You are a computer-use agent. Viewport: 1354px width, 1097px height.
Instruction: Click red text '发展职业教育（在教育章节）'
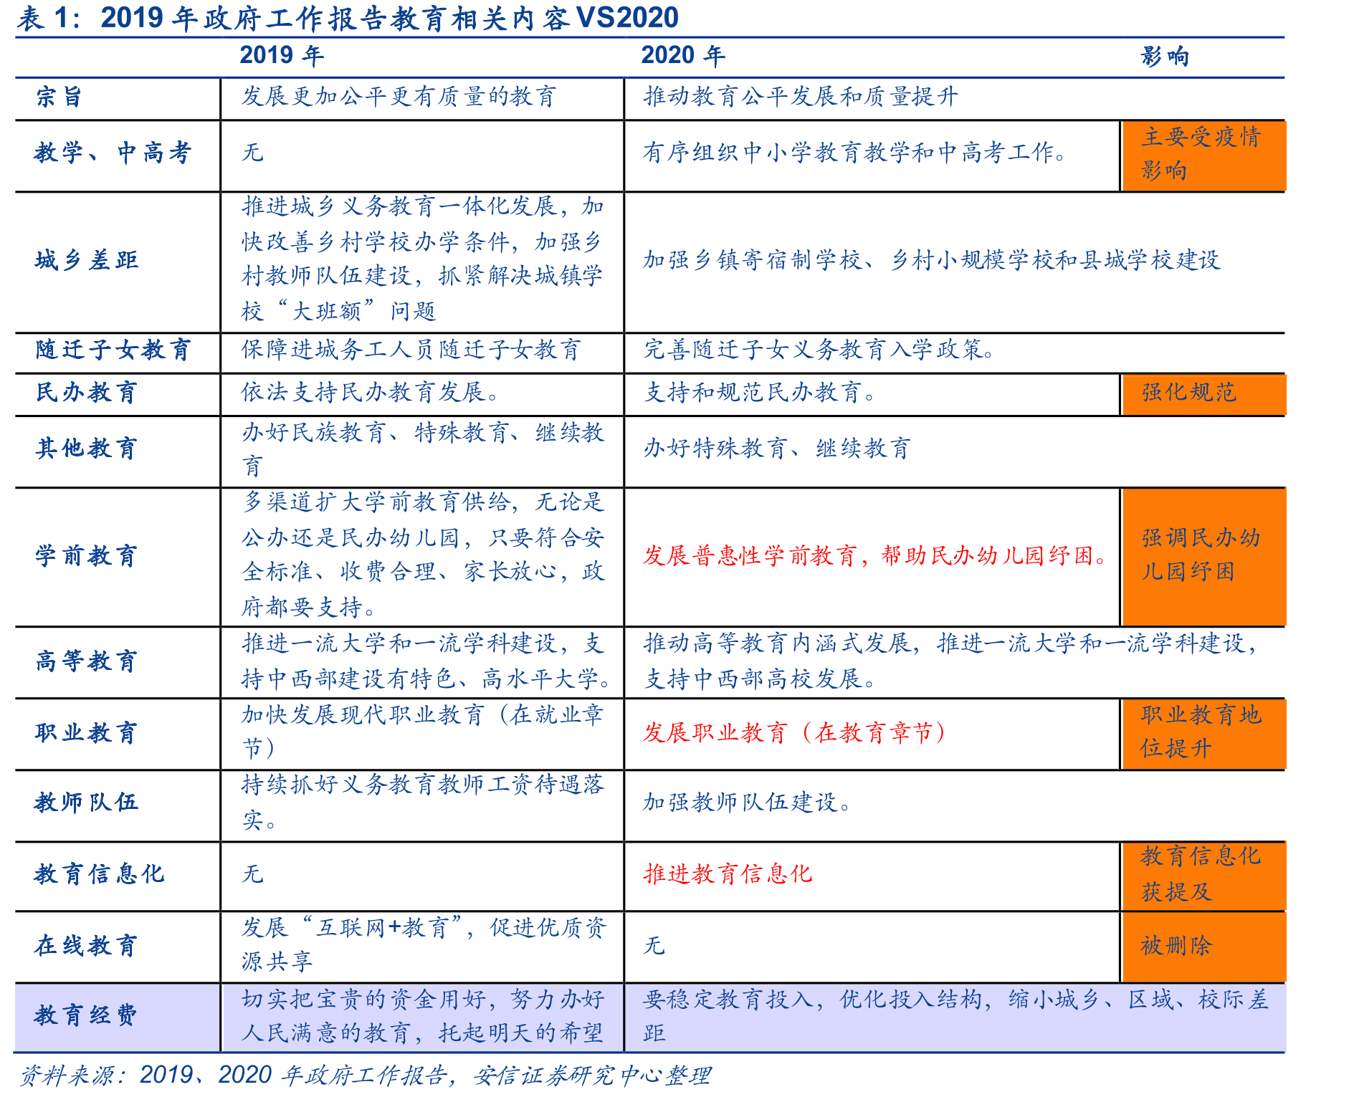796,733
